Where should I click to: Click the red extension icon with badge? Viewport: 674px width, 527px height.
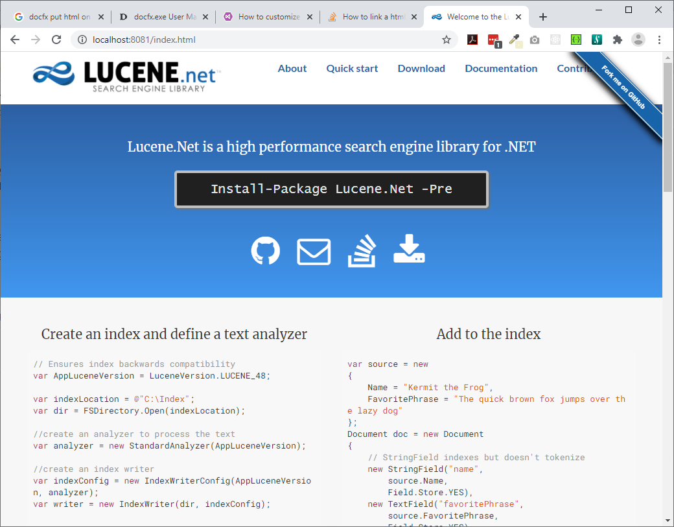(494, 40)
